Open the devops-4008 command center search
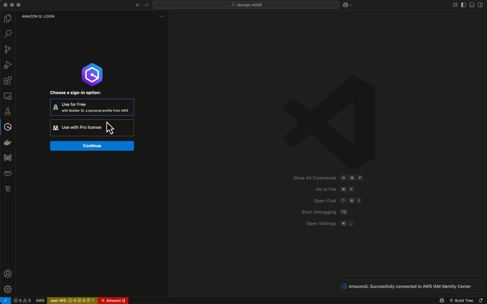The image size is (487, 304). point(246,5)
